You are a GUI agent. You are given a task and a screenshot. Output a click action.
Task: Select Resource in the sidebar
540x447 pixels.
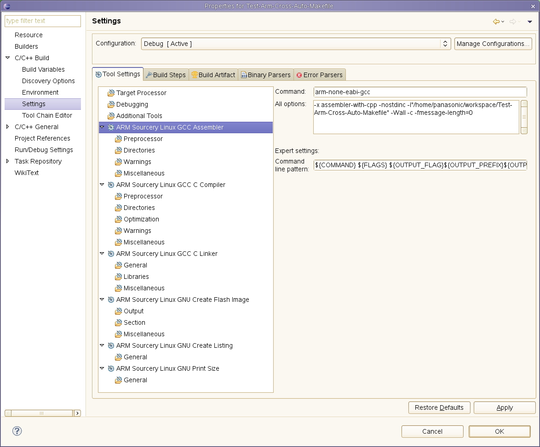(x=29, y=35)
